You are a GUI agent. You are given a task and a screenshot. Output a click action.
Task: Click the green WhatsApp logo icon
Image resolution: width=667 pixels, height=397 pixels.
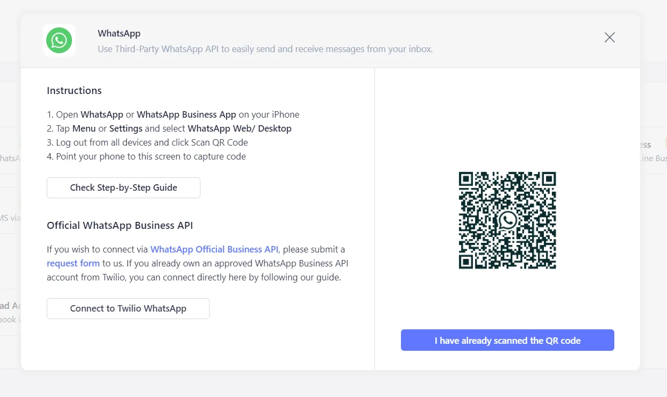59,40
